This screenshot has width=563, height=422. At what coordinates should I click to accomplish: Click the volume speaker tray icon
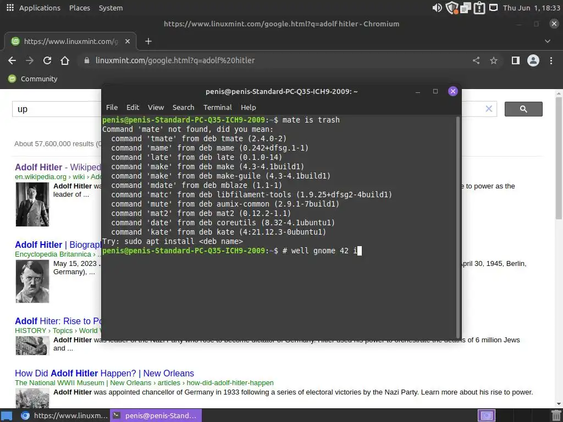pyautogui.click(x=437, y=8)
